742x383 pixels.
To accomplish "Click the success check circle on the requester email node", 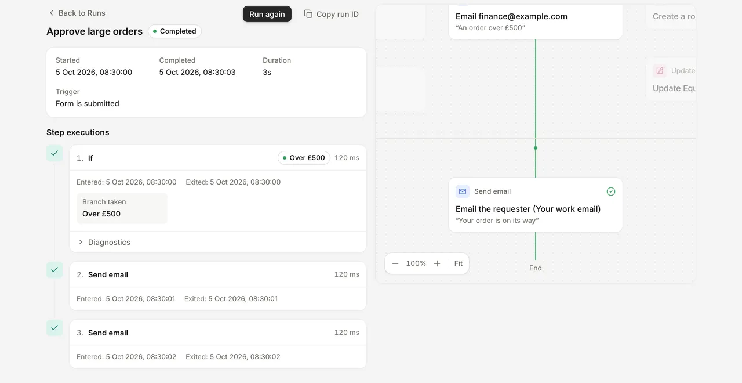I will [611, 191].
